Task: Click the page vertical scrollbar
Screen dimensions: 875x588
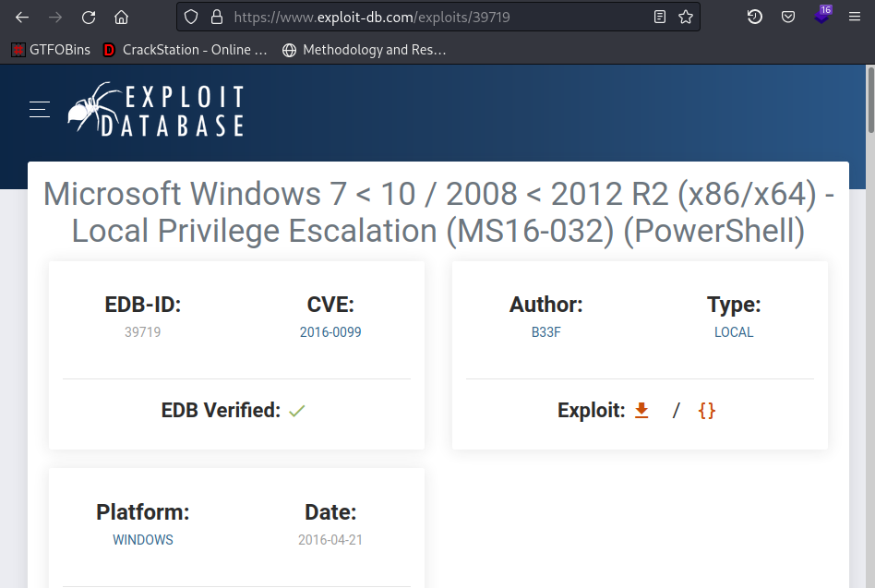Action: point(870,101)
